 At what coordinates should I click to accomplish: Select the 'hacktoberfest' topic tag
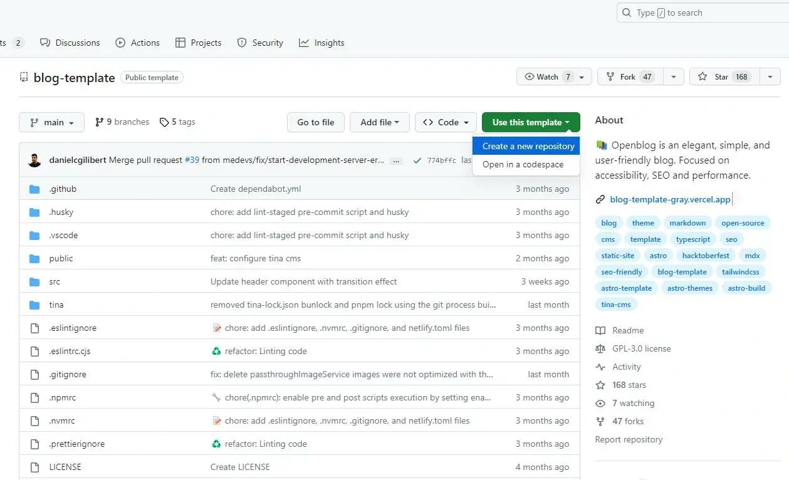tap(706, 255)
